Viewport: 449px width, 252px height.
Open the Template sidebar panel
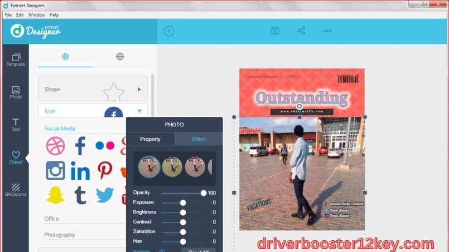[16, 60]
